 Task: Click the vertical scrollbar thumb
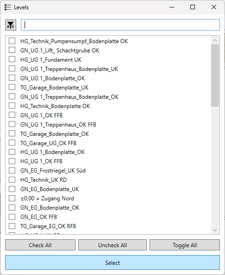click(215, 76)
